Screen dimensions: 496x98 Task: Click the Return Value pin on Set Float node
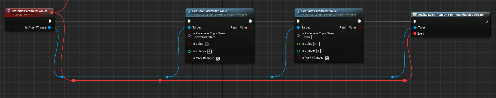(x=359, y=27)
